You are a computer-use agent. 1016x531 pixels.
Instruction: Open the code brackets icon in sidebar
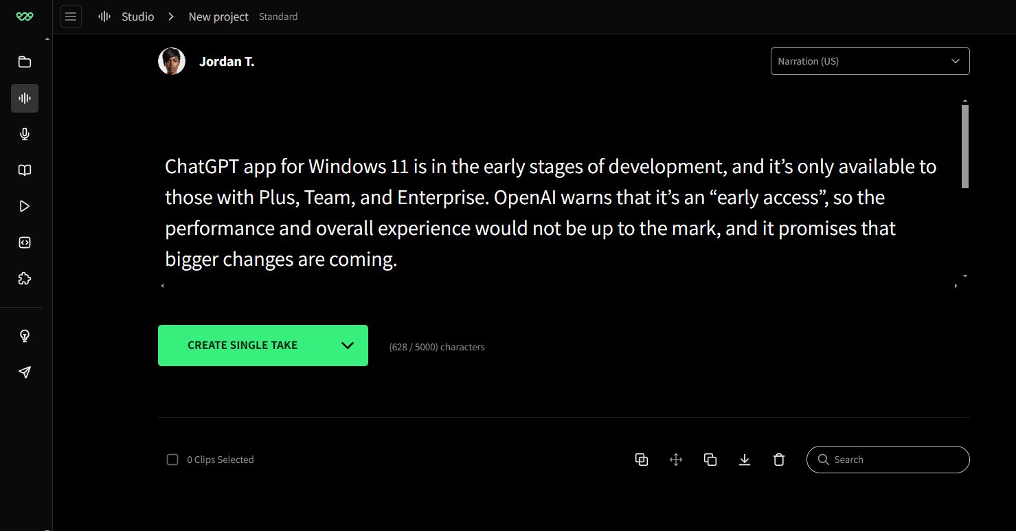[25, 242]
